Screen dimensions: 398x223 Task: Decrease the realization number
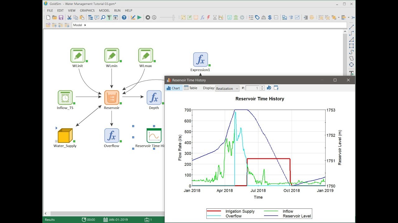(262, 90)
